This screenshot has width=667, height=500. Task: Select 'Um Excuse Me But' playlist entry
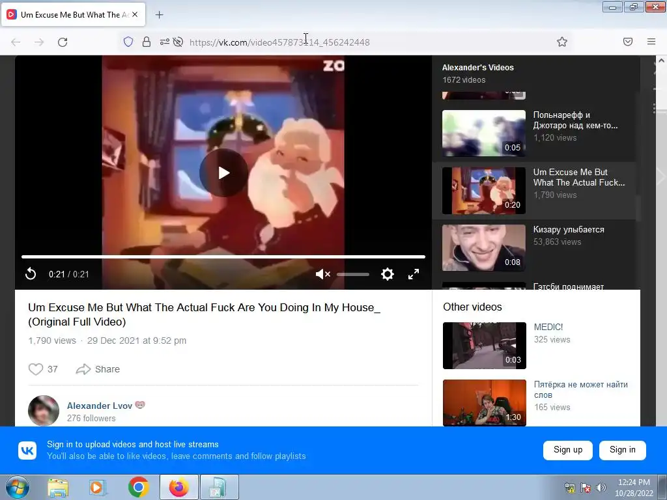pos(534,191)
